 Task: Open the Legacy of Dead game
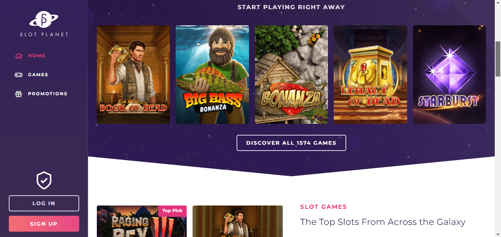(370, 74)
